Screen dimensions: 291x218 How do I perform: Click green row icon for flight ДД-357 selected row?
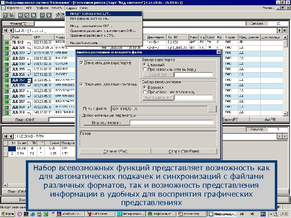(6, 80)
